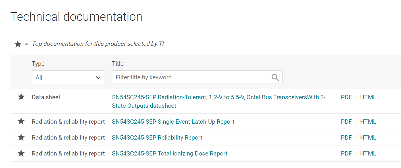Open Single Event Latch-Up Report link

coord(173,122)
